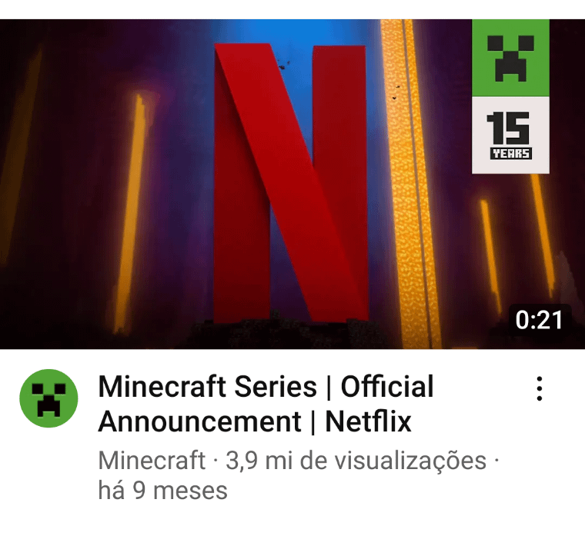Click the 15 YEARS anniversary badge
Image resolution: width=585 pixels, height=536 pixels.
pos(510,135)
